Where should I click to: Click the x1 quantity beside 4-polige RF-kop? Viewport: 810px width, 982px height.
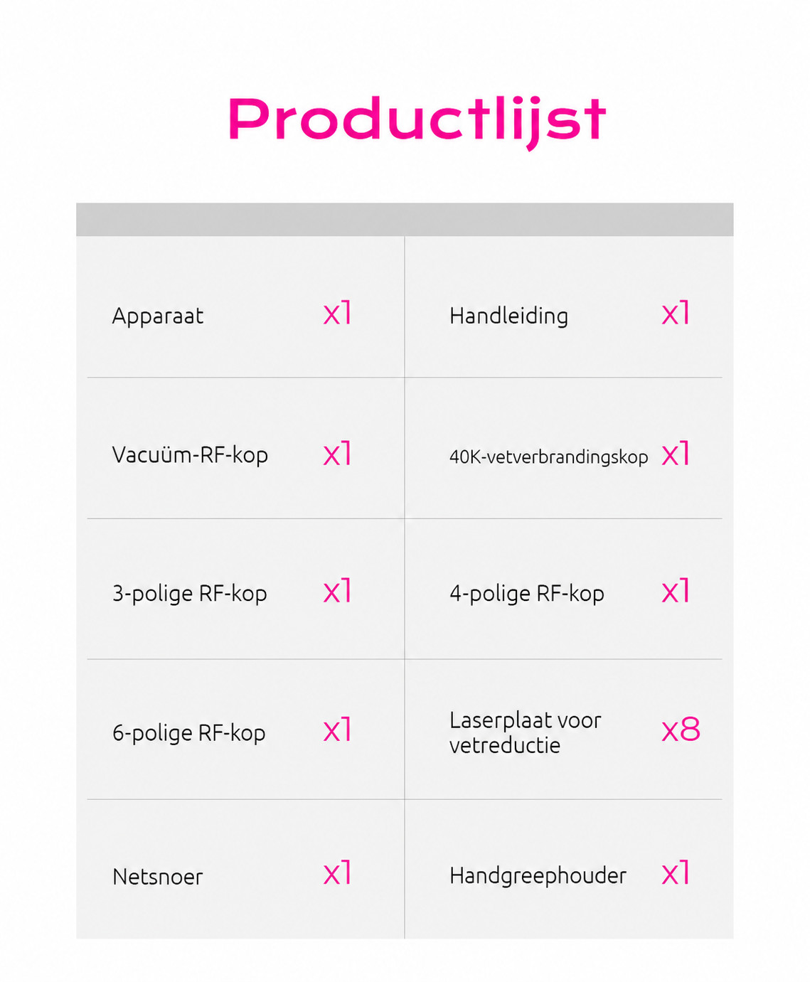[x=676, y=591]
